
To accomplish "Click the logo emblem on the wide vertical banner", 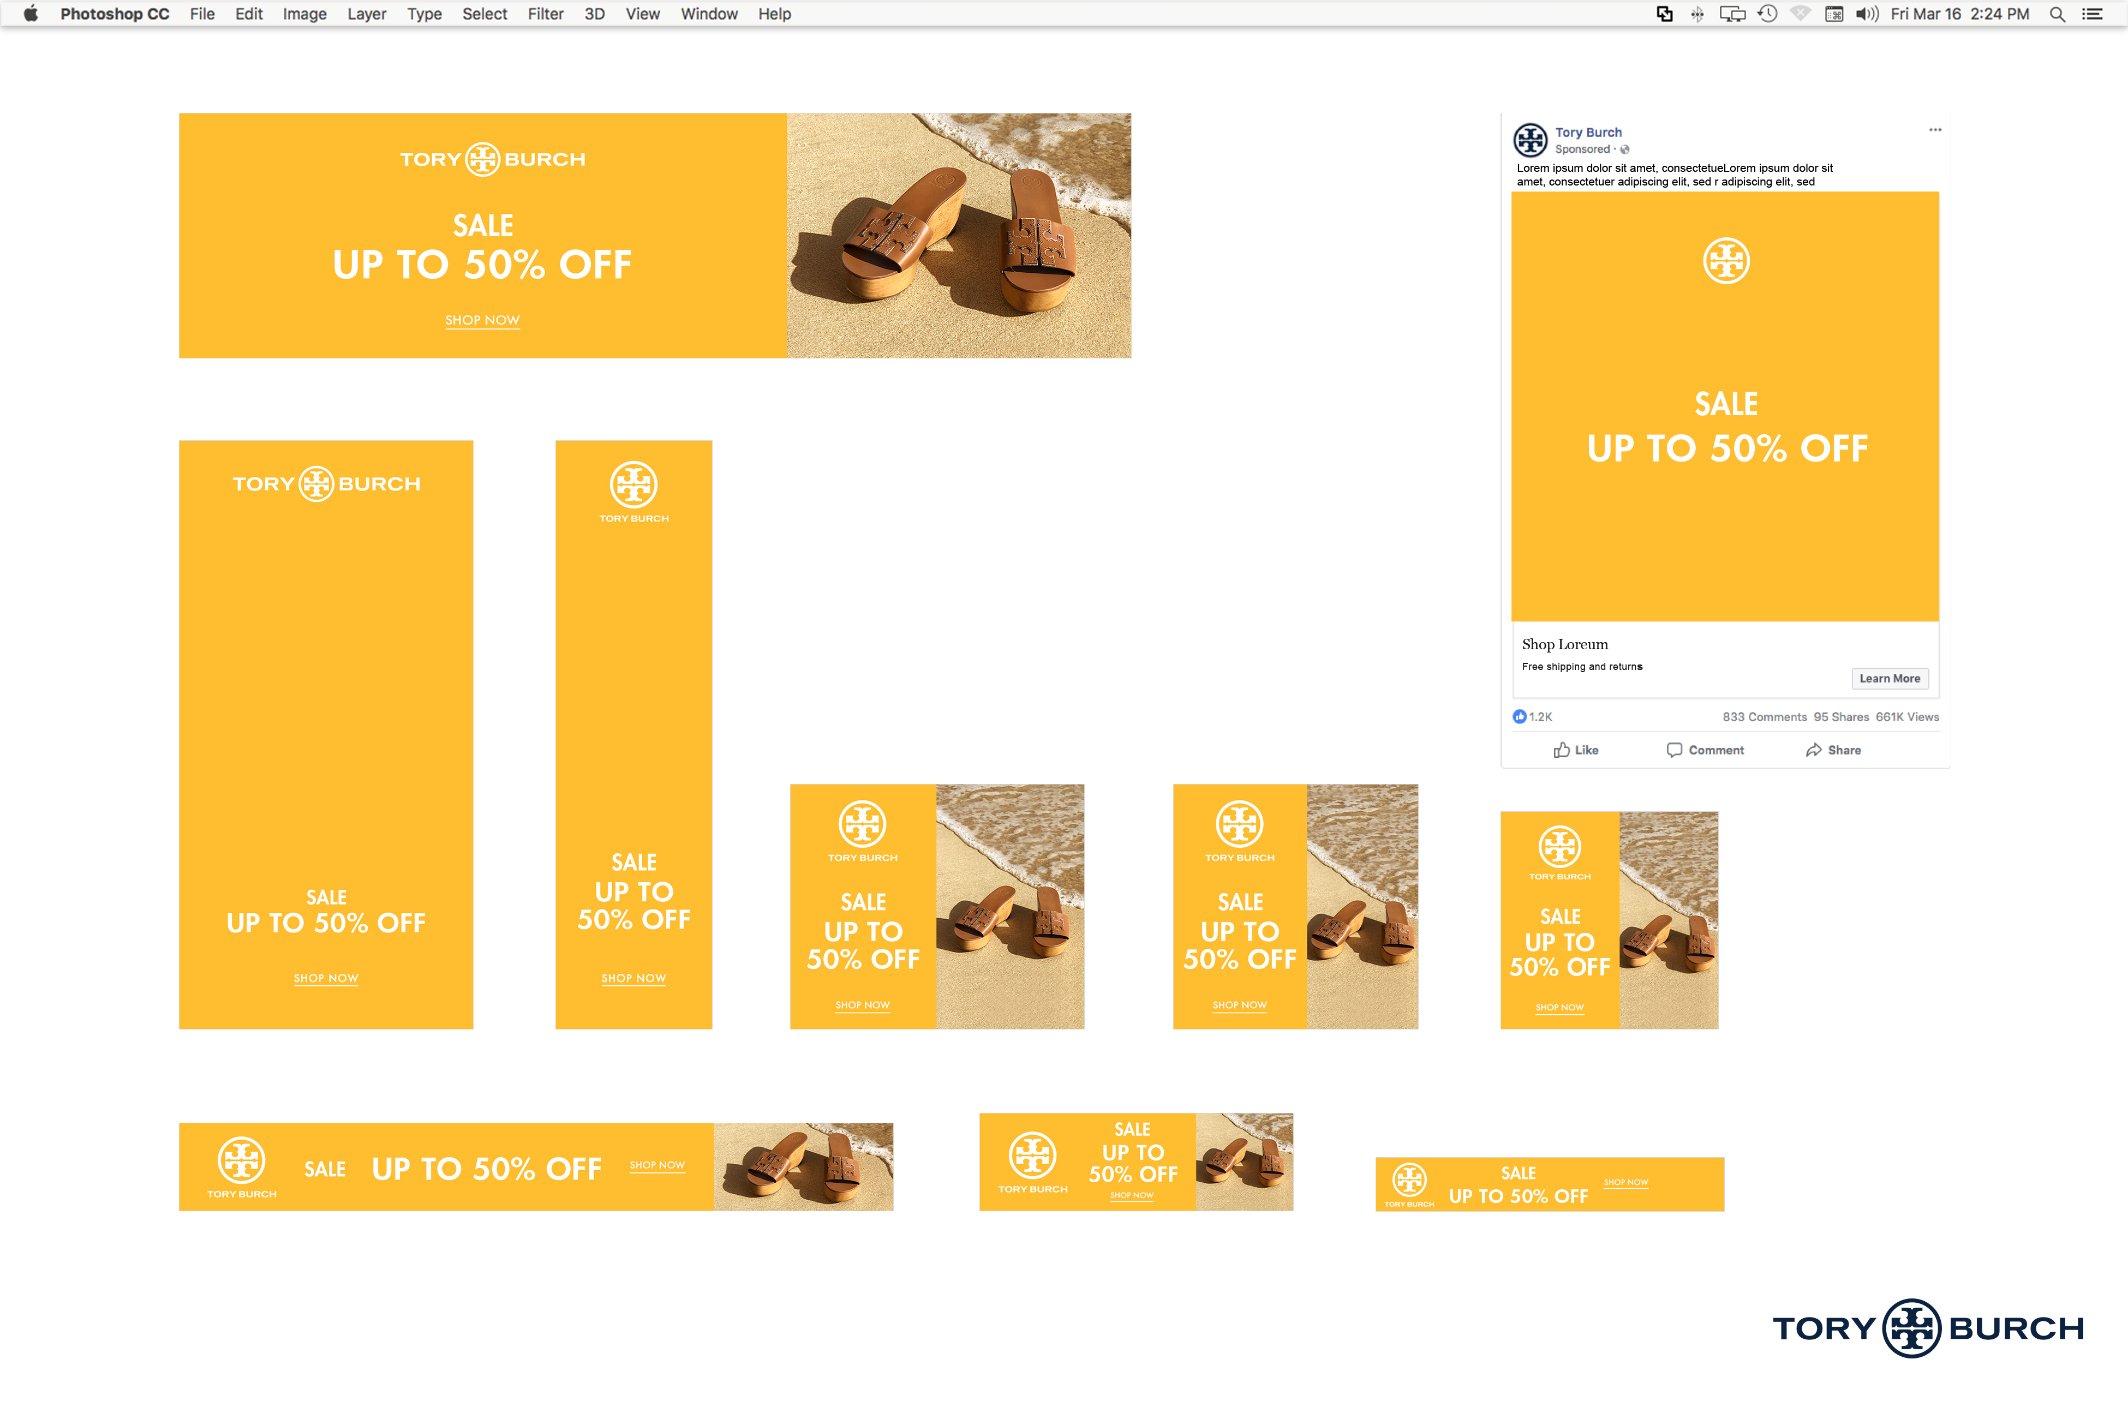I will 315,484.
